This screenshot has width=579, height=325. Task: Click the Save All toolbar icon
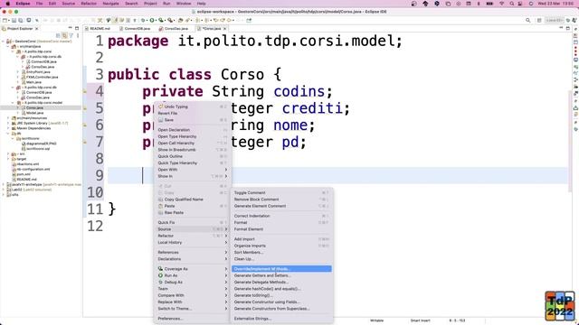tap(20, 20)
